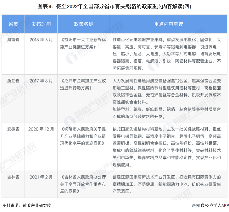Select the 发布时间 column header
The height and width of the screenshot is (212, 229).
[41, 24]
